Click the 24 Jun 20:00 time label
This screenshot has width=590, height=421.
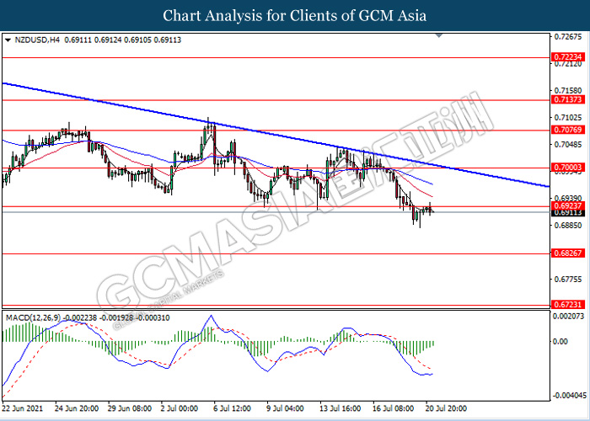[77, 408]
